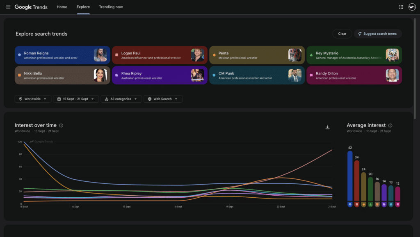Click info icon beside Average interest
The width and height of the screenshot is (420, 237).
tap(390, 126)
